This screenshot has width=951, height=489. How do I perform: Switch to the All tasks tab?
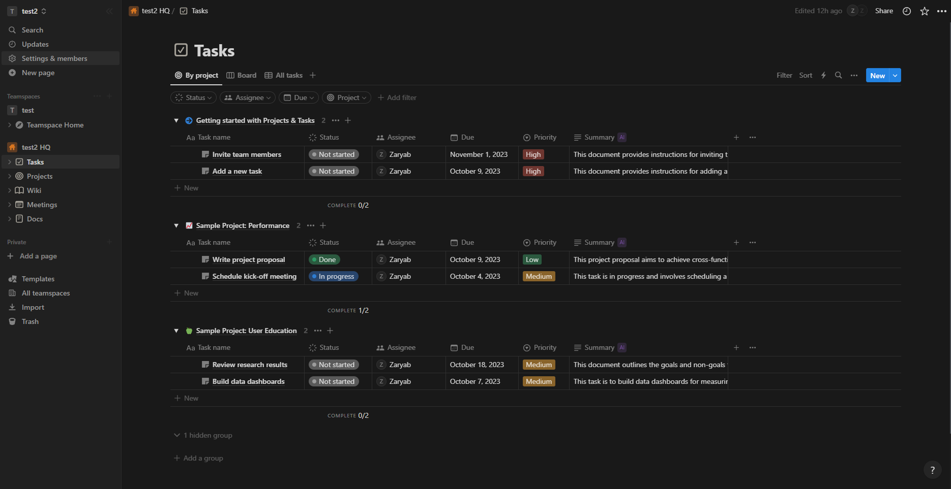[x=284, y=76]
